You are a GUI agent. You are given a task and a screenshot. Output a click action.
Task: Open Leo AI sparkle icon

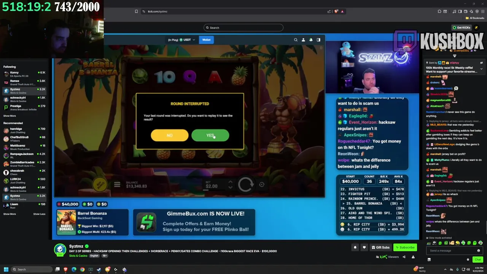472,11
